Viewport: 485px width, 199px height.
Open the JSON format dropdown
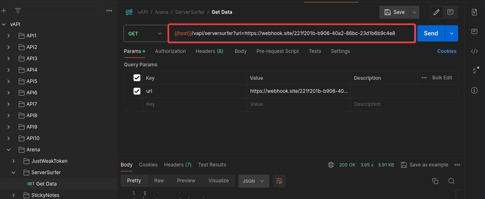click(254, 181)
